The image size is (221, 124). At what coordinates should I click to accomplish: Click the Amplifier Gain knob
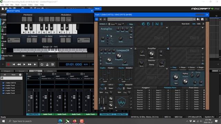[152, 54]
